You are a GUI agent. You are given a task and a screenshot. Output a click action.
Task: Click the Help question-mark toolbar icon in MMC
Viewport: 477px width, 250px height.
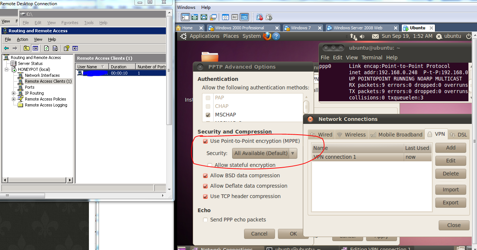(67, 48)
